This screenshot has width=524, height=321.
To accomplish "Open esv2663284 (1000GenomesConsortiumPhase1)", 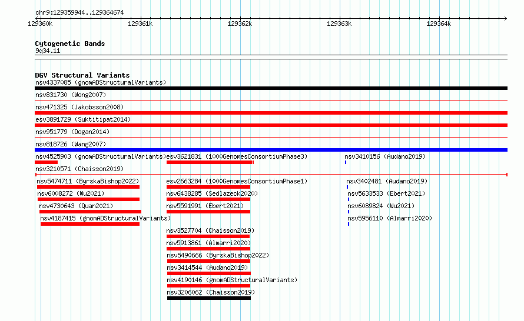I will coord(237,181).
